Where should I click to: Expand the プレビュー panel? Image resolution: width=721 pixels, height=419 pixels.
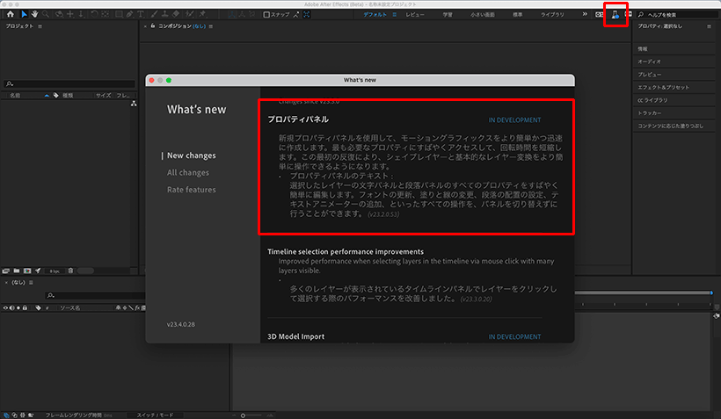tap(649, 75)
